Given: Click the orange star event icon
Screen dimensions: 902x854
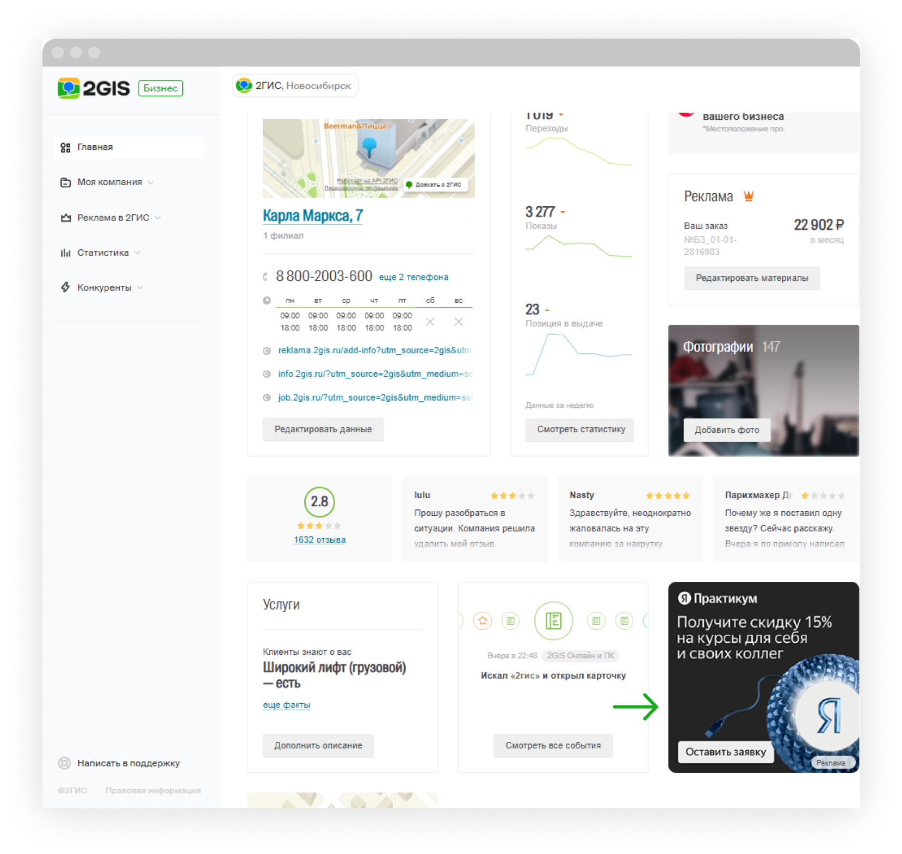Looking at the screenshot, I should [x=483, y=620].
